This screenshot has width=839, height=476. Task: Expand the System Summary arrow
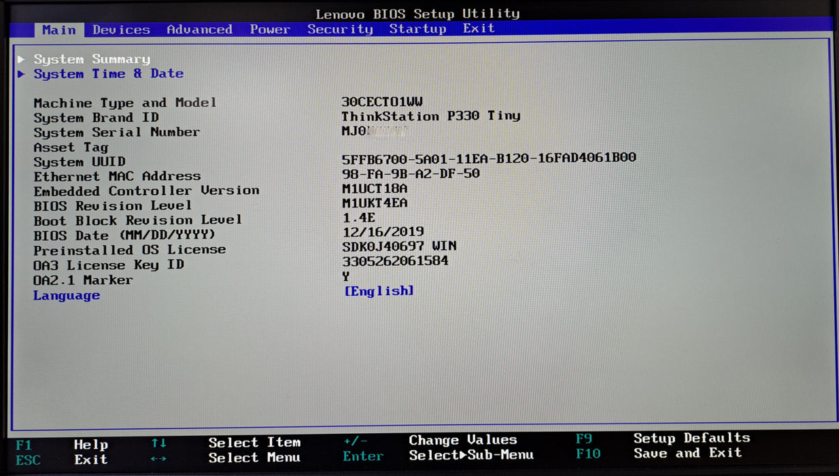click(x=21, y=59)
